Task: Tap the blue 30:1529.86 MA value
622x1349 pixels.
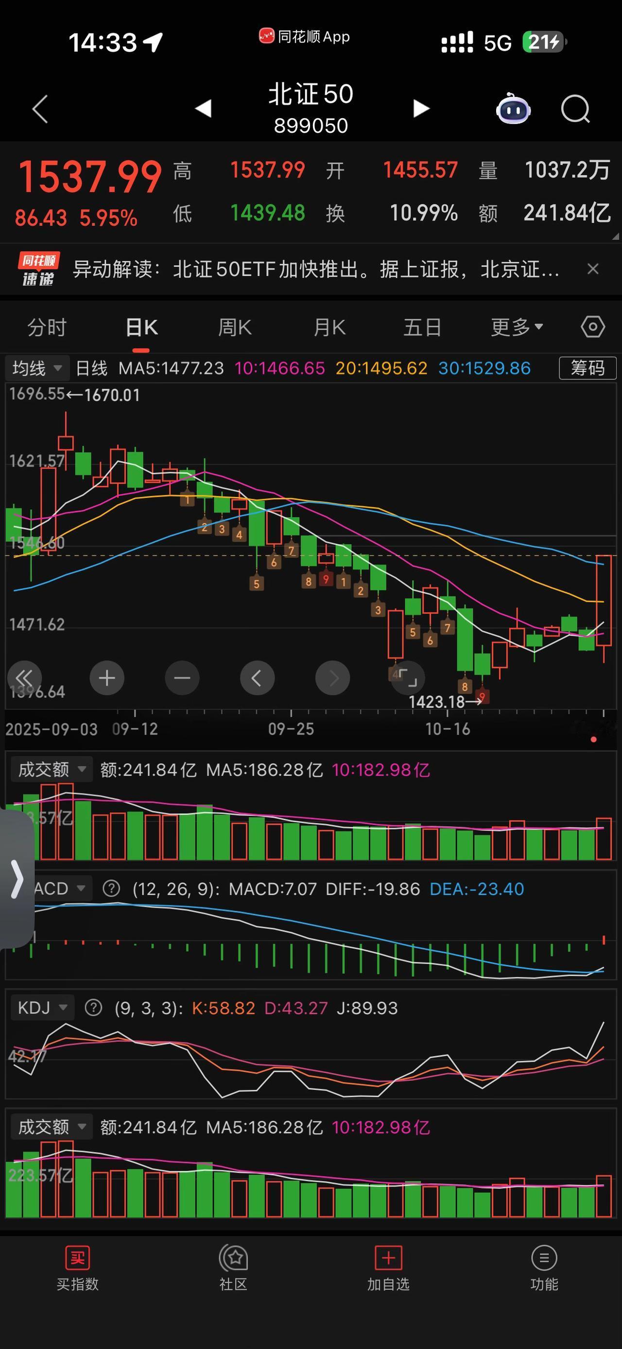Action: tap(484, 368)
